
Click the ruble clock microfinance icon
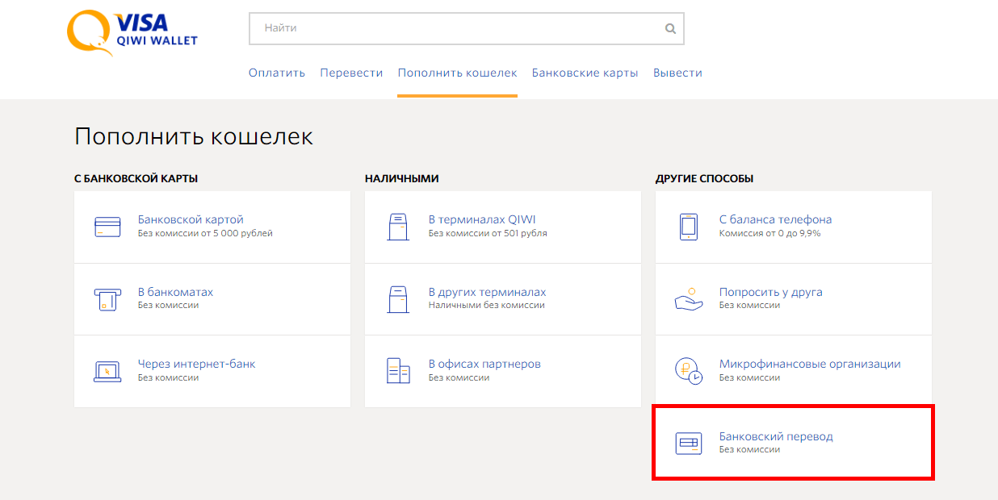[688, 371]
